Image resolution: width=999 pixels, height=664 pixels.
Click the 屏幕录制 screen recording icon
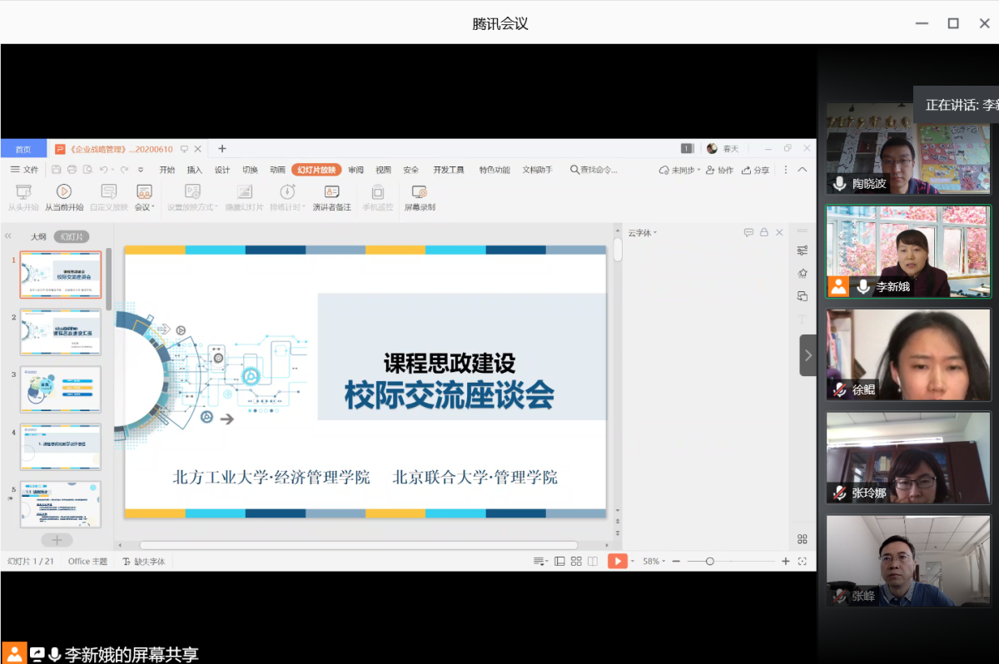pos(419,191)
